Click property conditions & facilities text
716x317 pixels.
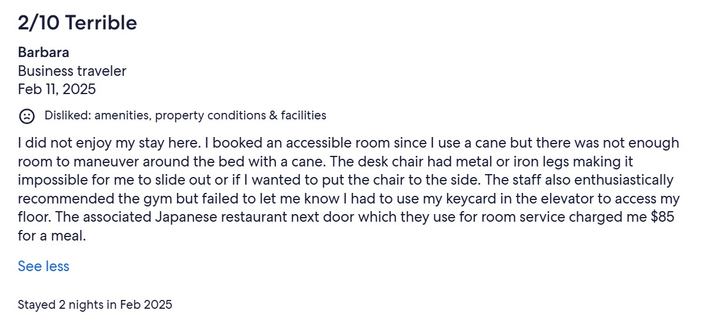click(241, 115)
